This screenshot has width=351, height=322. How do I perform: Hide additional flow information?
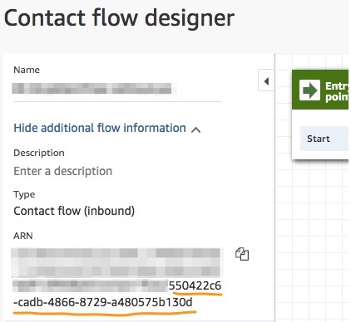[100, 128]
